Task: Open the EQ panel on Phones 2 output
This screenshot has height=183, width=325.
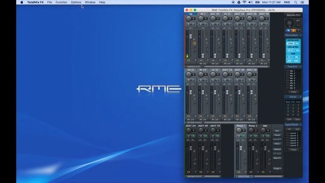Action: (x=257, y=164)
